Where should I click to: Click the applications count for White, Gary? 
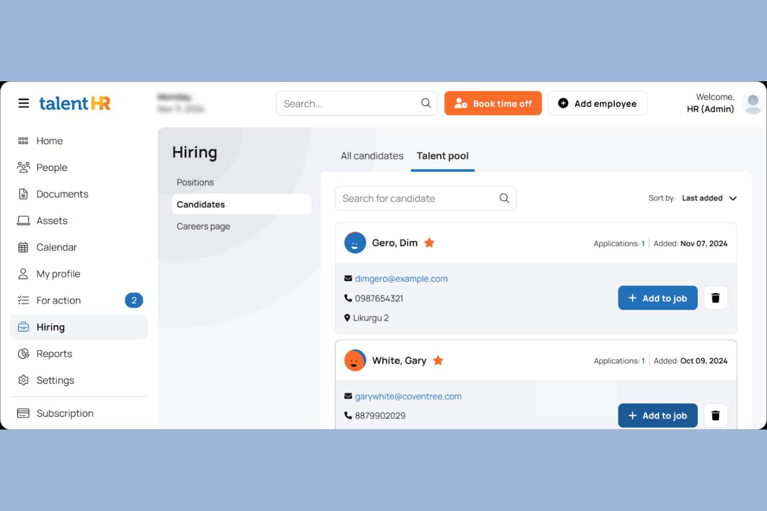pos(643,361)
